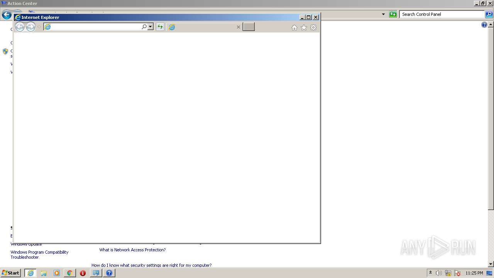Open the volume speaker tray icon
Image resolution: width=494 pixels, height=278 pixels.
439,273
